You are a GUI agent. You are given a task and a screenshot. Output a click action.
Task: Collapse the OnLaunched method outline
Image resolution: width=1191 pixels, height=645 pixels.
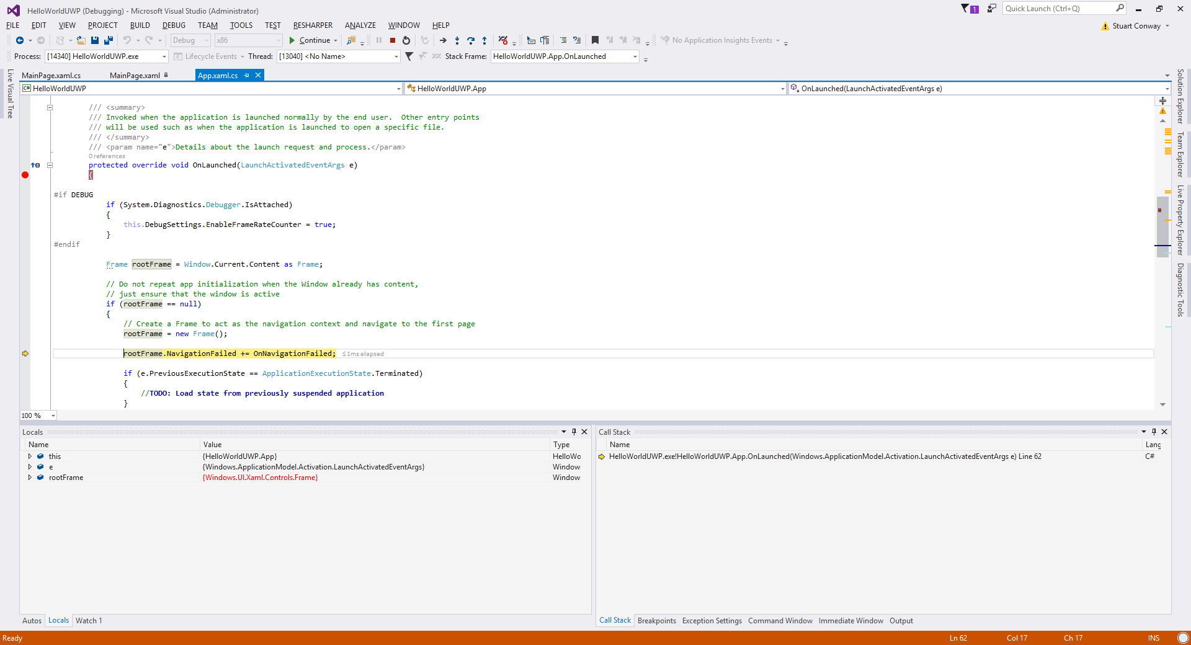[x=50, y=165]
